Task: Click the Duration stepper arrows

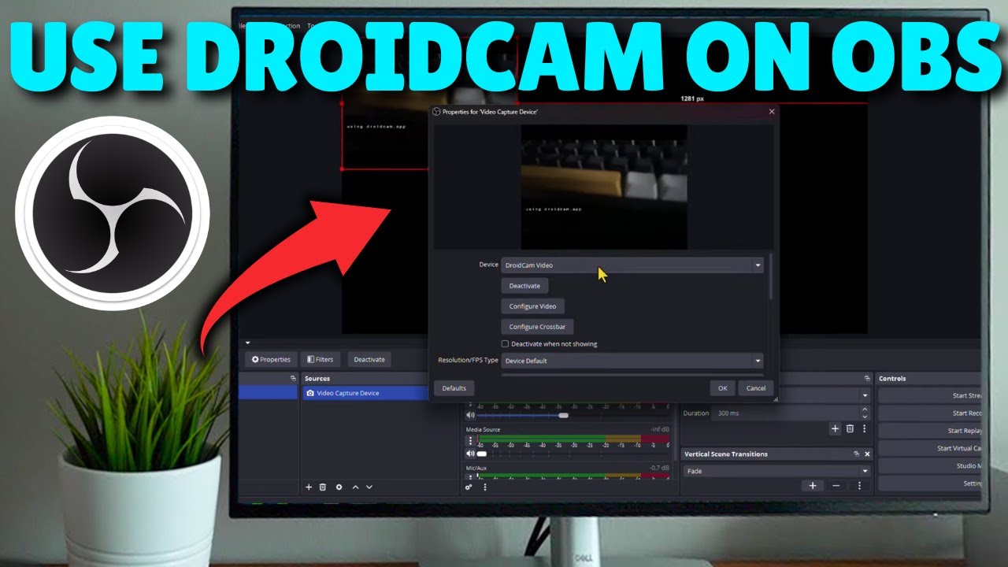Action: (865, 413)
